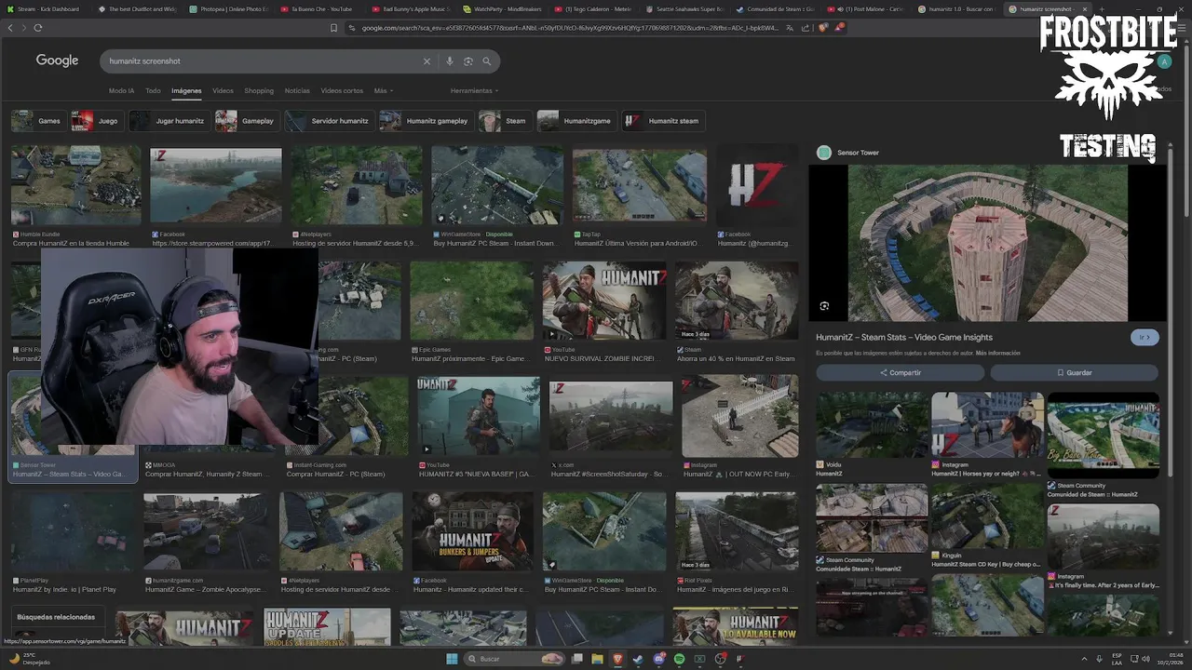Viewport: 1192px width, 670px height.
Task: Click the Guardar button
Action: (1074, 372)
